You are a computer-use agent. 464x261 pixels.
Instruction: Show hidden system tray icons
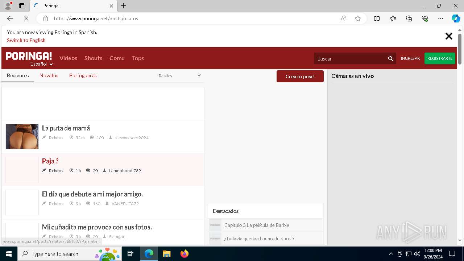pos(391,254)
